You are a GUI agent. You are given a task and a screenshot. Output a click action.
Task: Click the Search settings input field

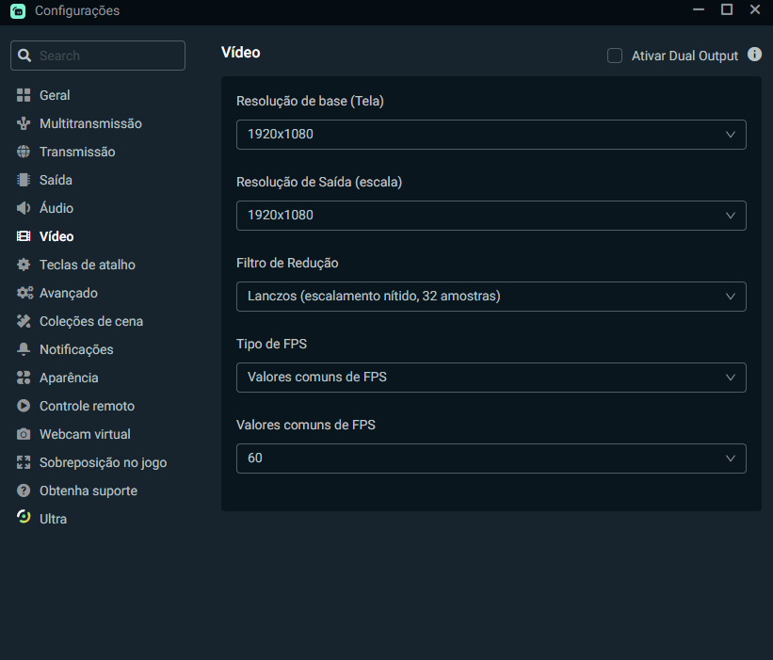[x=98, y=56]
